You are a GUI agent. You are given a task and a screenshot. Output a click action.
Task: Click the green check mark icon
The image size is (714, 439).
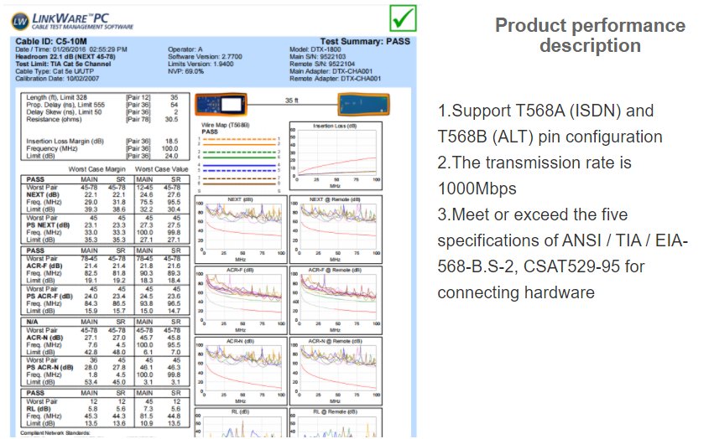[x=403, y=18]
